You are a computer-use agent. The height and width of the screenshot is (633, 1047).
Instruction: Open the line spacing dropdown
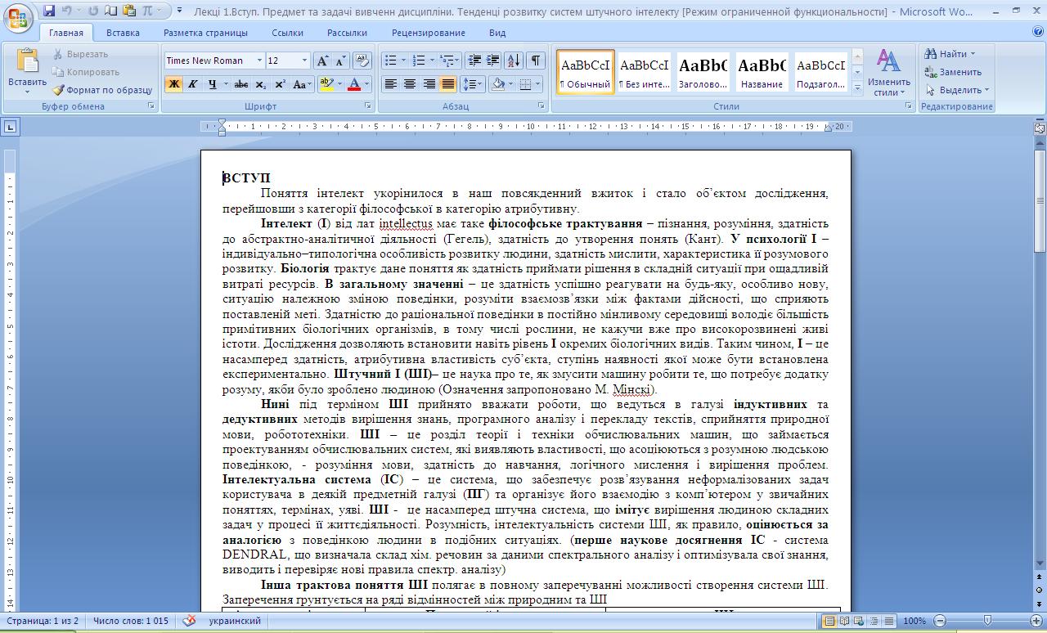tap(472, 84)
